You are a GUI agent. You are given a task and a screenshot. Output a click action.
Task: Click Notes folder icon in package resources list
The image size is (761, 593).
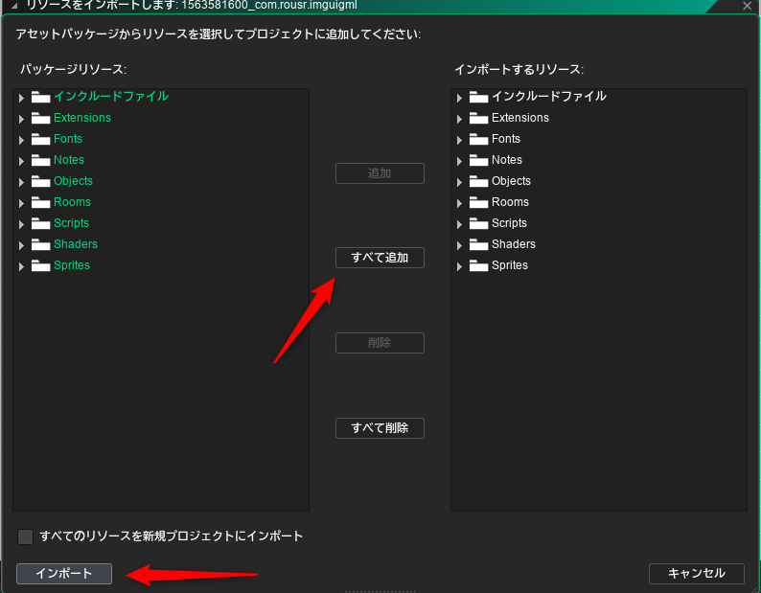coord(41,160)
